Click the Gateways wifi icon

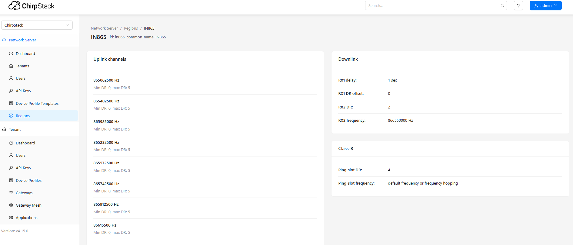pyautogui.click(x=11, y=193)
